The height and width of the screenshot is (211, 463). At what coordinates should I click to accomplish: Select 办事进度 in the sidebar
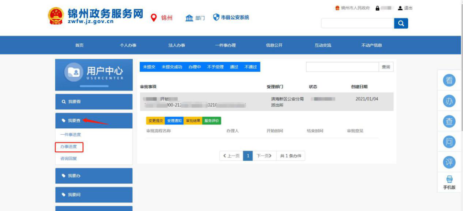coord(69,147)
